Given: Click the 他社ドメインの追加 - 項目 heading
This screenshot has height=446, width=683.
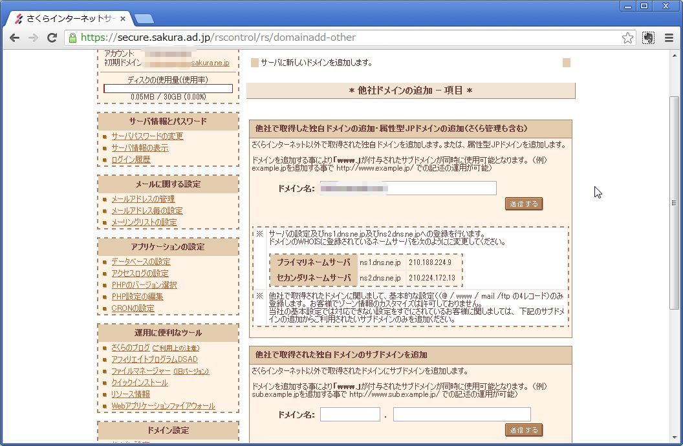Looking at the screenshot, I should click(411, 90).
